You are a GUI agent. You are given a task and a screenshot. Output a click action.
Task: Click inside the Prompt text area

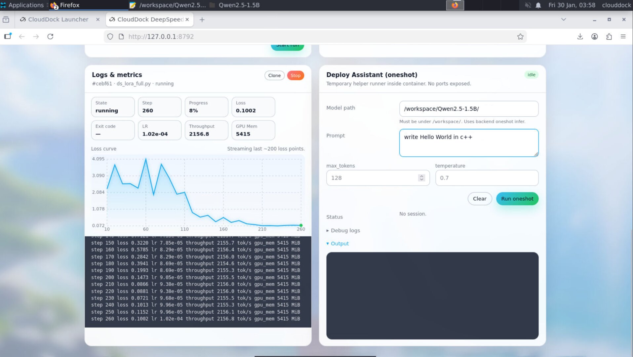click(468, 142)
